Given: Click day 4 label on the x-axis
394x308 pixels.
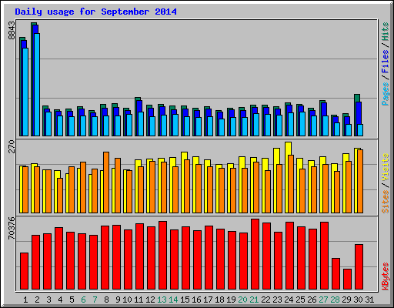Looking at the screenshot, I should 60,300.
